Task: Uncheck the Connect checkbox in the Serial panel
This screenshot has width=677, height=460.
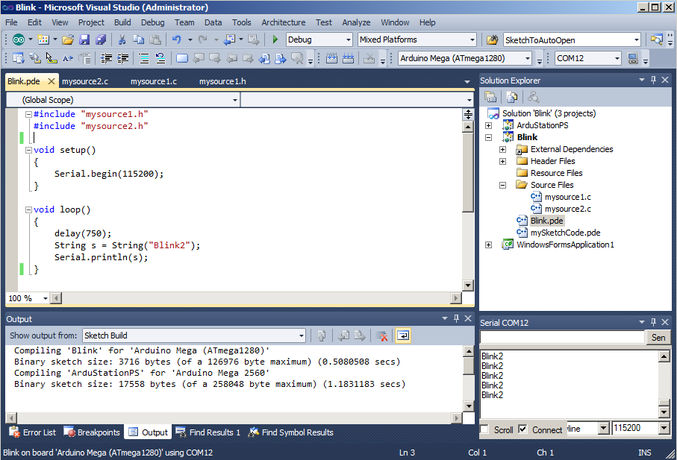Action: pos(522,429)
